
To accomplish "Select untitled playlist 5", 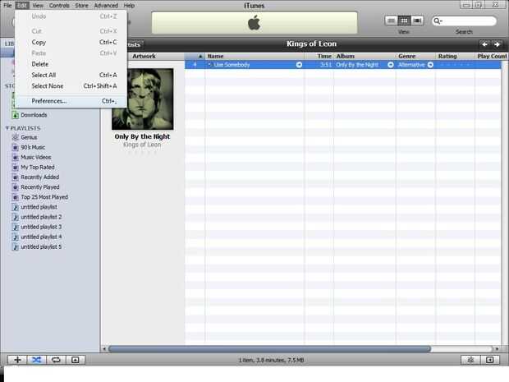I will 41,247.
